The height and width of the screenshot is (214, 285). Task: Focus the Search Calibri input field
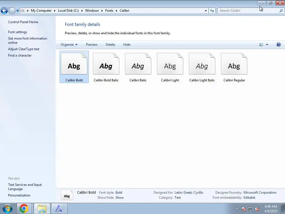248,11
